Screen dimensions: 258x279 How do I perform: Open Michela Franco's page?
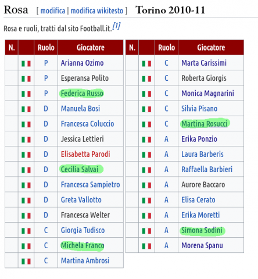pos(83,245)
